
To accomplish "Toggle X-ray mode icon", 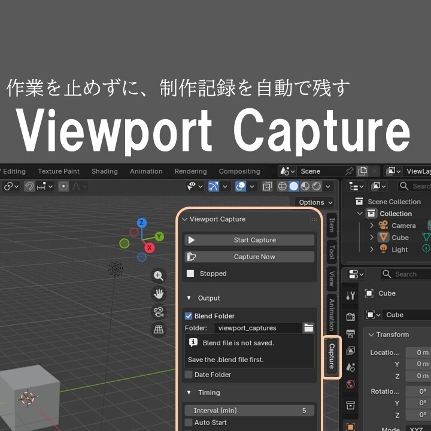I will click(x=267, y=186).
